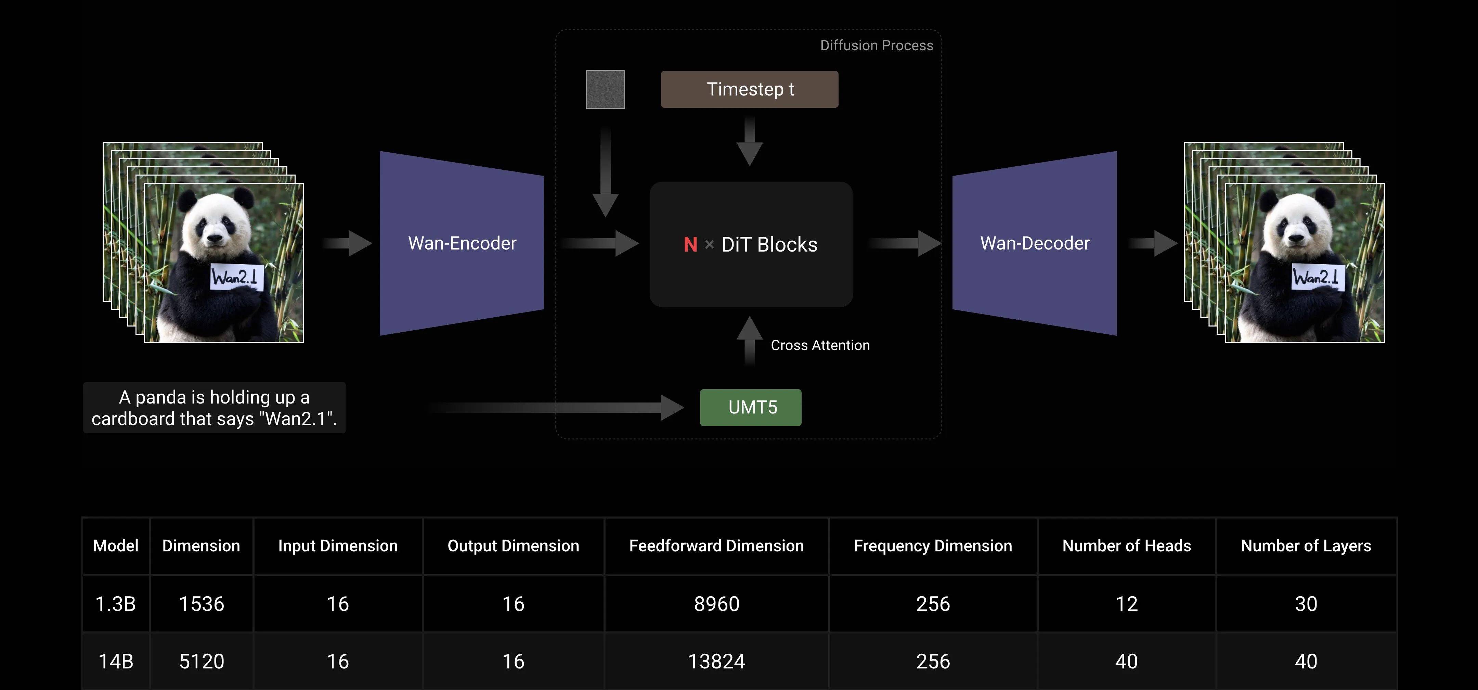1478x690 pixels.
Task: Click the 13824 feedforward value cell
Action: [x=716, y=661]
